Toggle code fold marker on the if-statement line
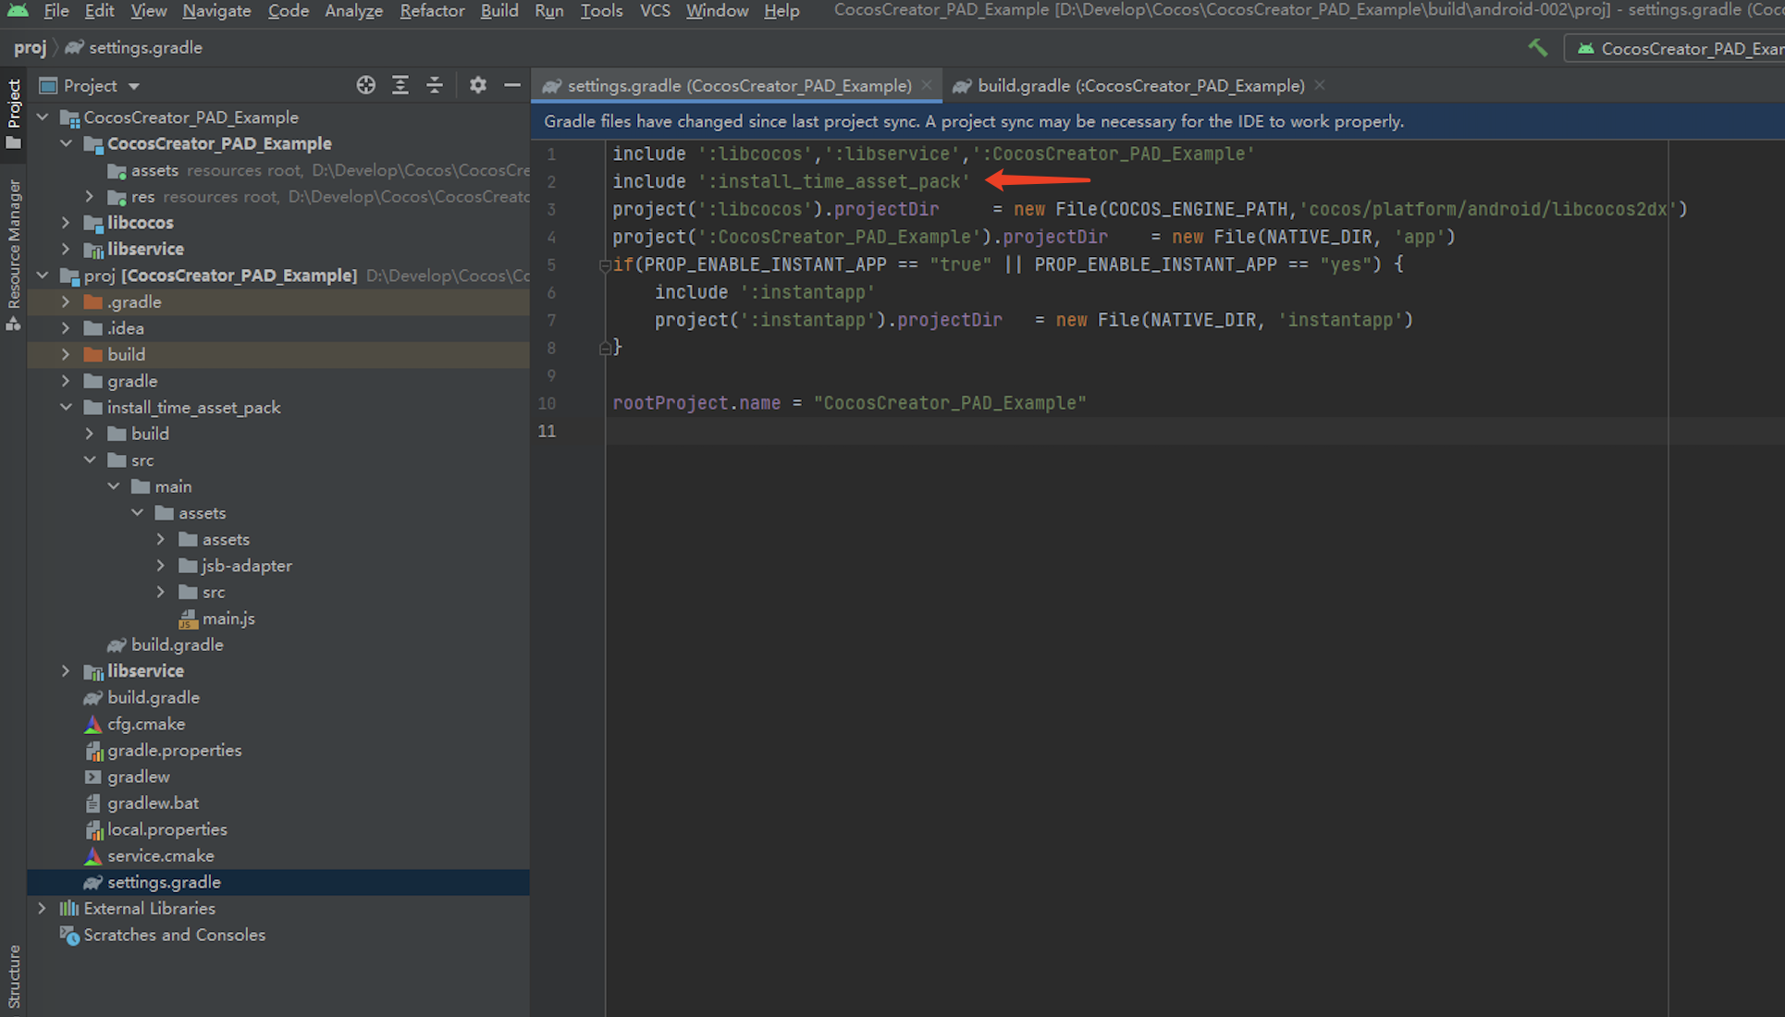The height and width of the screenshot is (1017, 1785). (x=604, y=265)
